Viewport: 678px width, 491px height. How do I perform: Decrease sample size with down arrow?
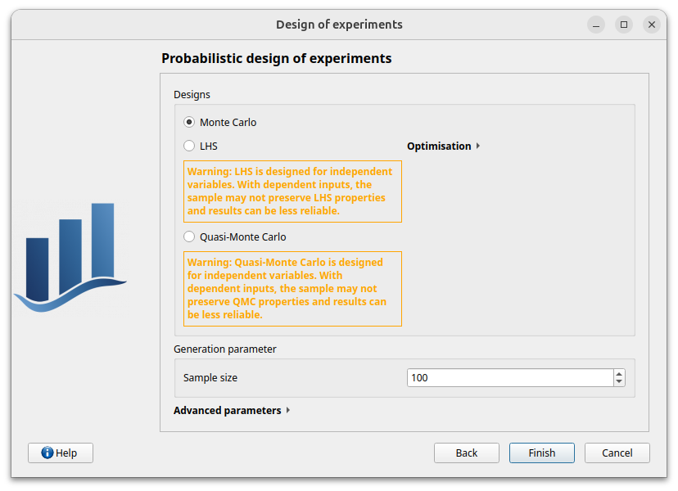619,381
